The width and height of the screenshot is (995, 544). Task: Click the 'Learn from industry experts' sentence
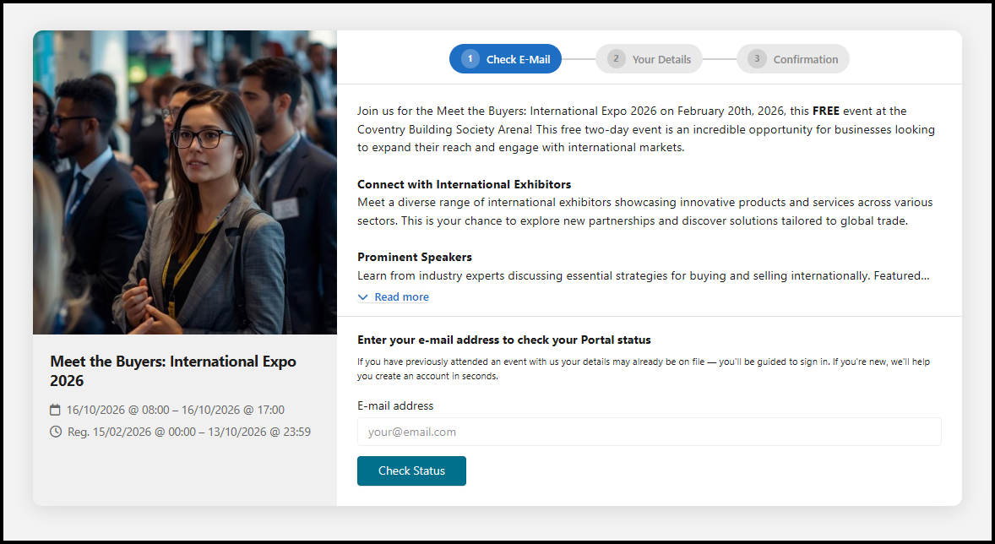[x=644, y=275]
